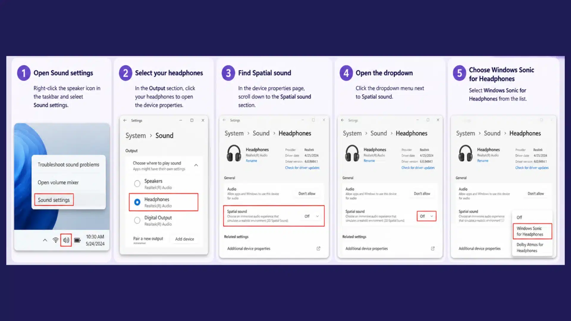Click Don't allow audio button in step 3 window
Image resolution: width=571 pixels, height=321 pixels.
[x=307, y=194]
